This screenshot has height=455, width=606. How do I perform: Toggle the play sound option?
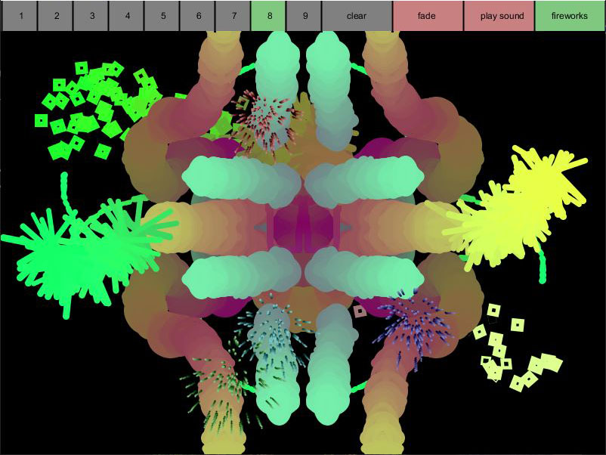pos(499,16)
